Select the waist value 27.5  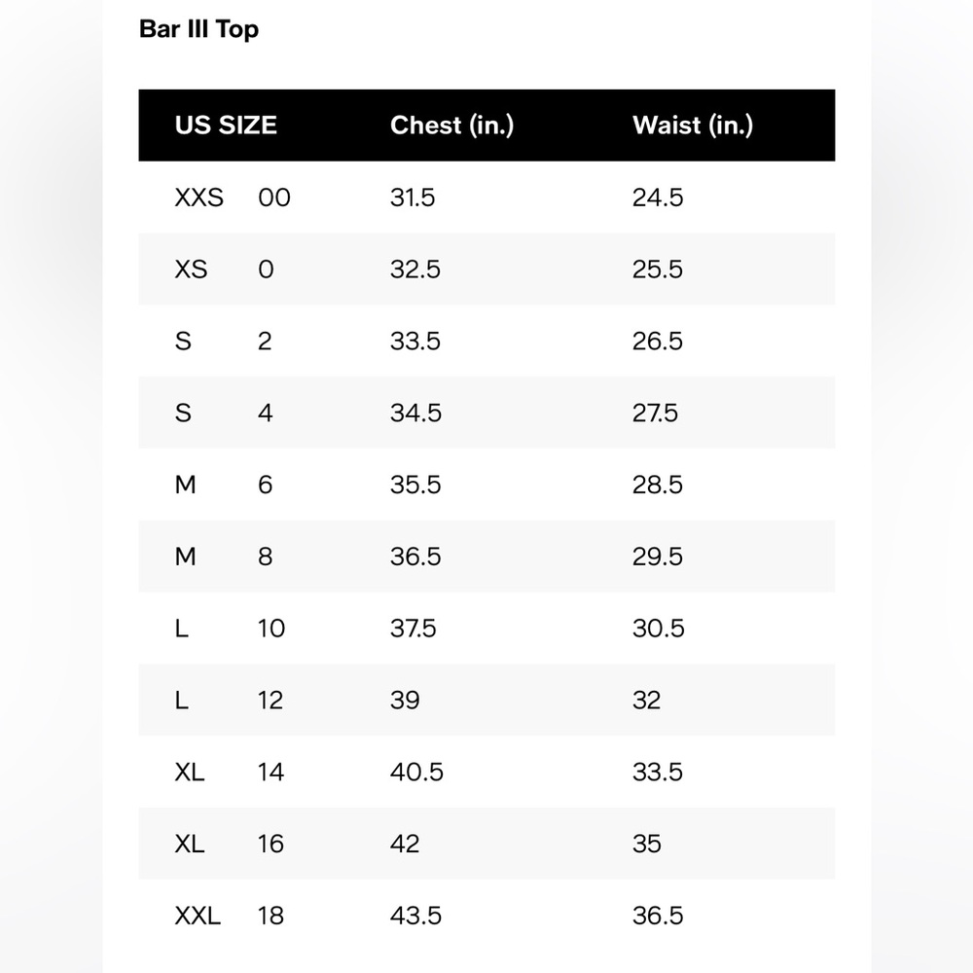click(x=656, y=414)
